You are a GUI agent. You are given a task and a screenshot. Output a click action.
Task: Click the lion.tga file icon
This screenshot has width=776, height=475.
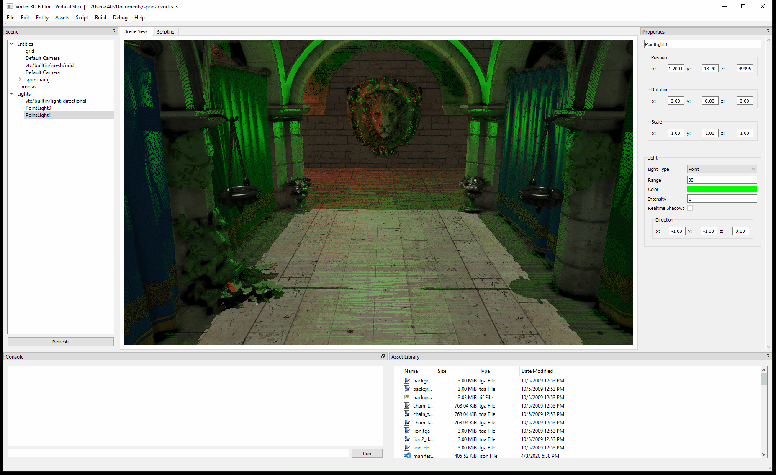(x=407, y=431)
